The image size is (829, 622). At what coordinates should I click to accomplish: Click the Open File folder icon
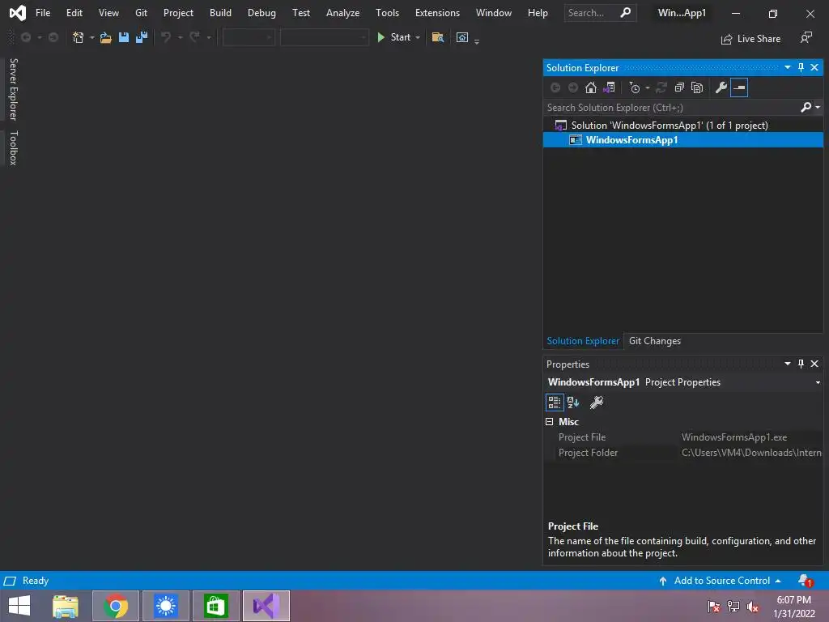[x=106, y=37]
